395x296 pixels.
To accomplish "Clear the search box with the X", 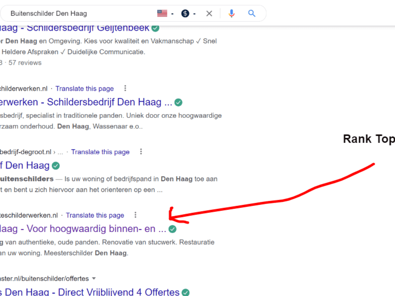I will tap(209, 13).
